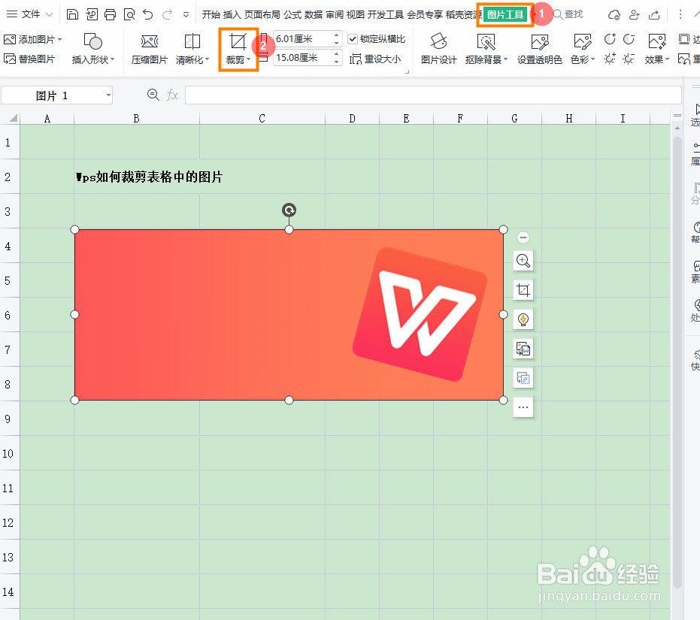This screenshot has width=700, height=620.
Task: Click the replace/convert image icon beside the picture
Action: tap(523, 378)
